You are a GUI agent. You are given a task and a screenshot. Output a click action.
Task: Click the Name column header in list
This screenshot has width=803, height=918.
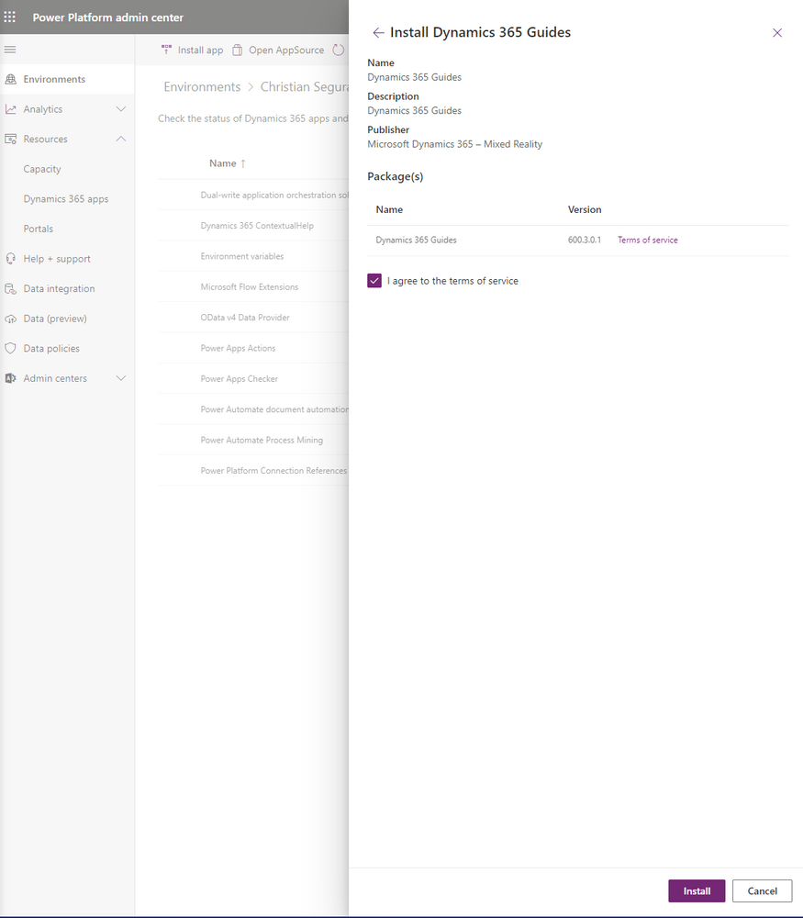(x=222, y=163)
